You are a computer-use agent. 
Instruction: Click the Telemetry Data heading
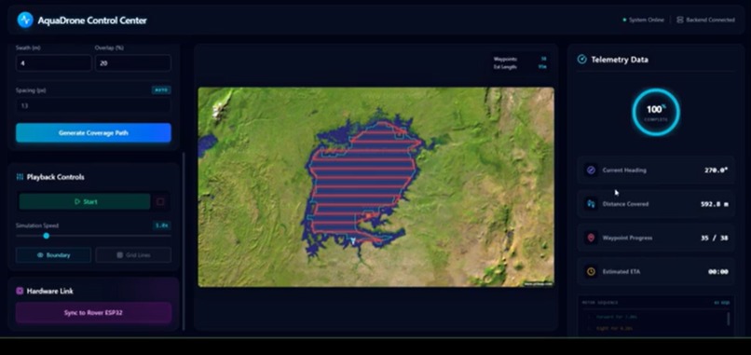[620, 60]
